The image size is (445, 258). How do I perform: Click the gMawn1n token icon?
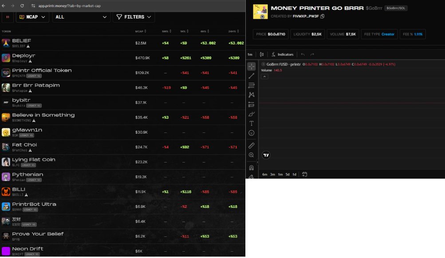coord(6,132)
